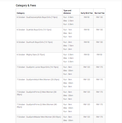Select DuaYouth Boys/Girls (13-15yrs) category cell
The width and height of the screenshot is (122, 123).
click(x=39, y=46)
